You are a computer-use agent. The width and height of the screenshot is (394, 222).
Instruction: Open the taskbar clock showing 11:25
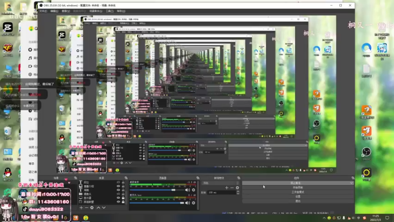point(375,218)
